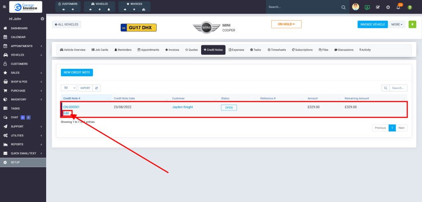Click the to-do checkbox icon in header
This screenshot has width=422, height=202.
pyautogui.click(x=377, y=7)
